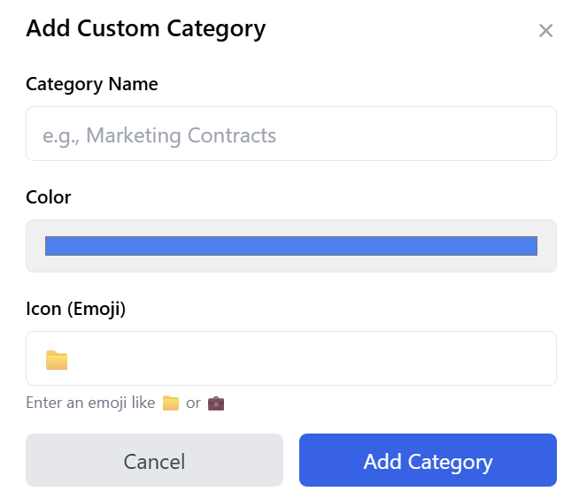Close the Add Custom Category dialog

pos(545,31)
